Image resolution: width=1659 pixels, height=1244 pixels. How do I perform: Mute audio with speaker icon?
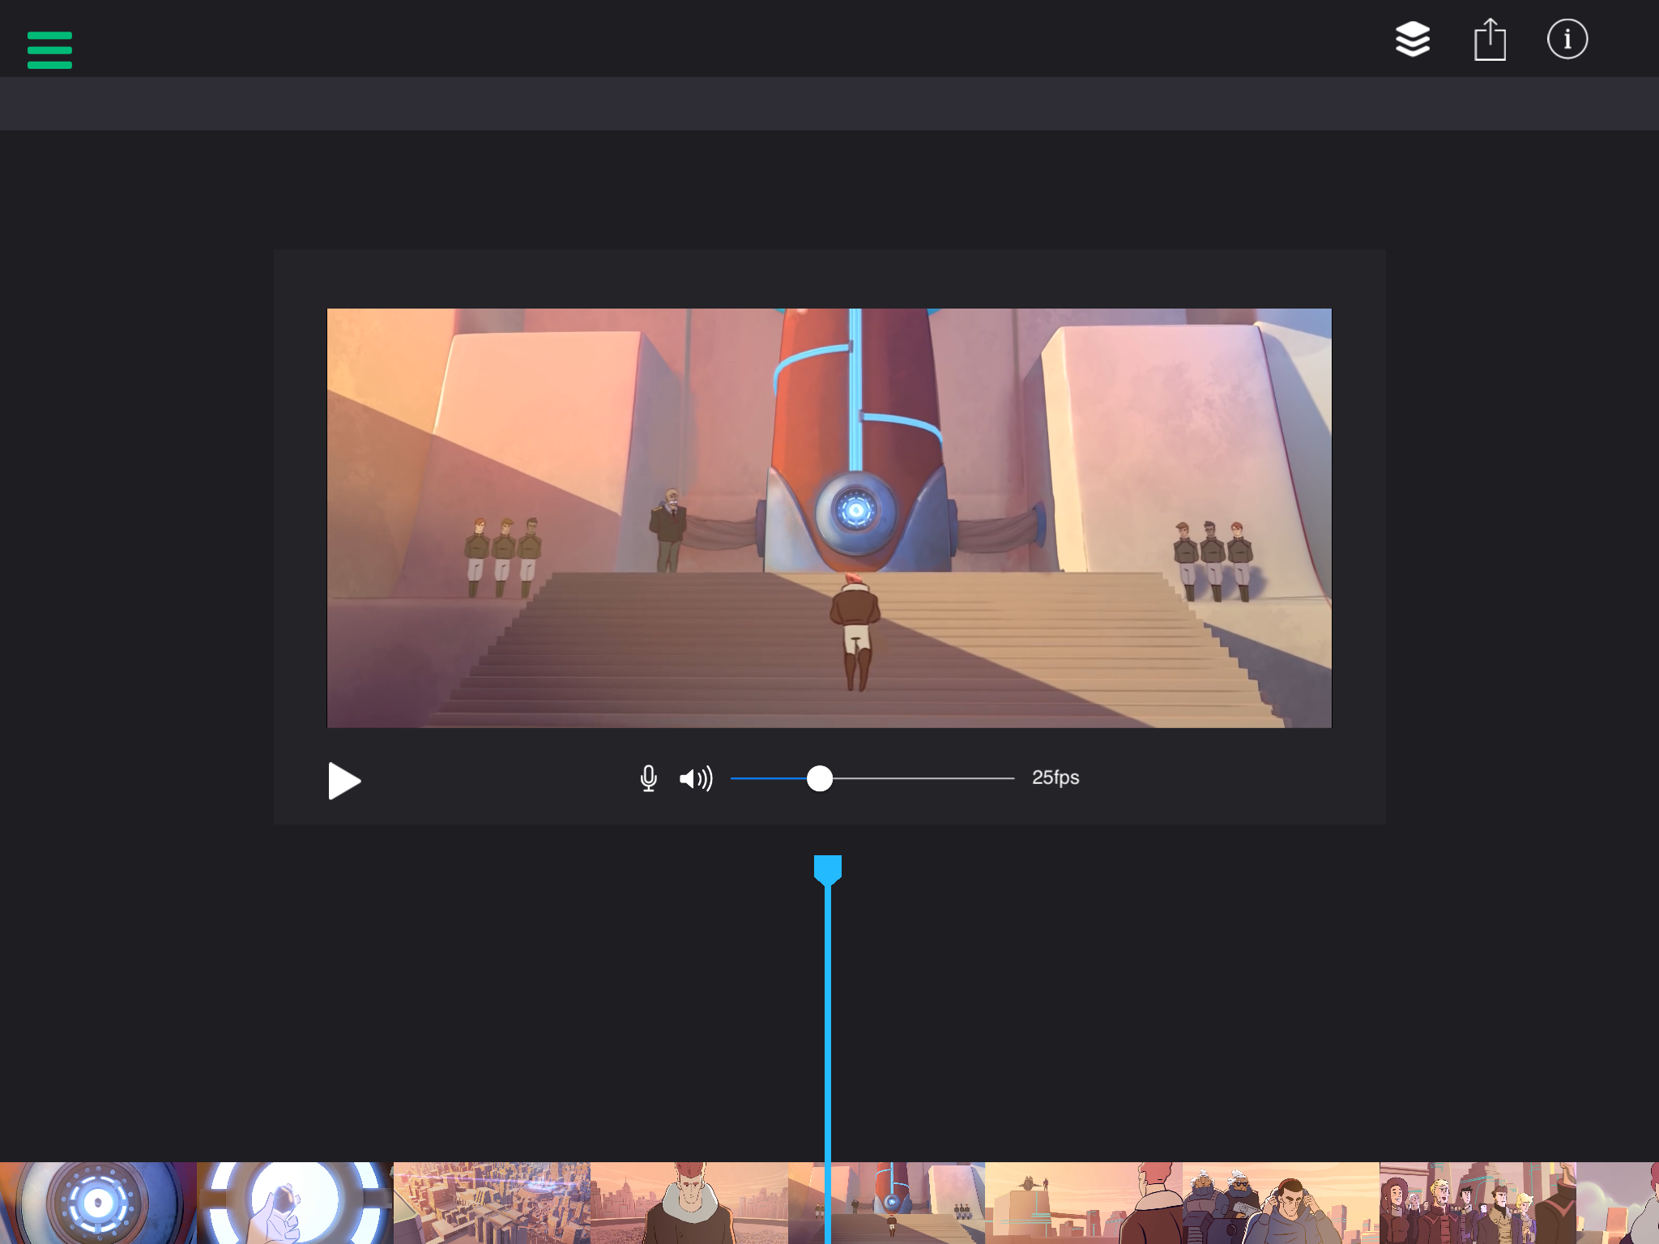(696, 778)
